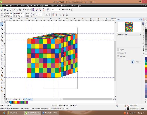Select the Interactive fill tool in toolbox
The height and width of the screenshot is (115, 147).
point(2,91)
